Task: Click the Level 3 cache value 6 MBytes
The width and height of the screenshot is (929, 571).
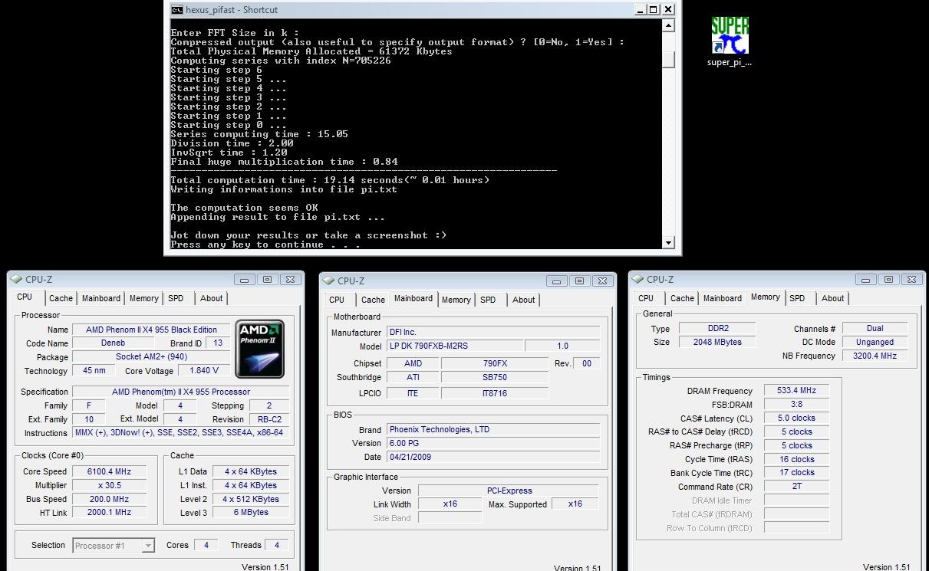Action: pyautogui.click(x=251, y=513)
